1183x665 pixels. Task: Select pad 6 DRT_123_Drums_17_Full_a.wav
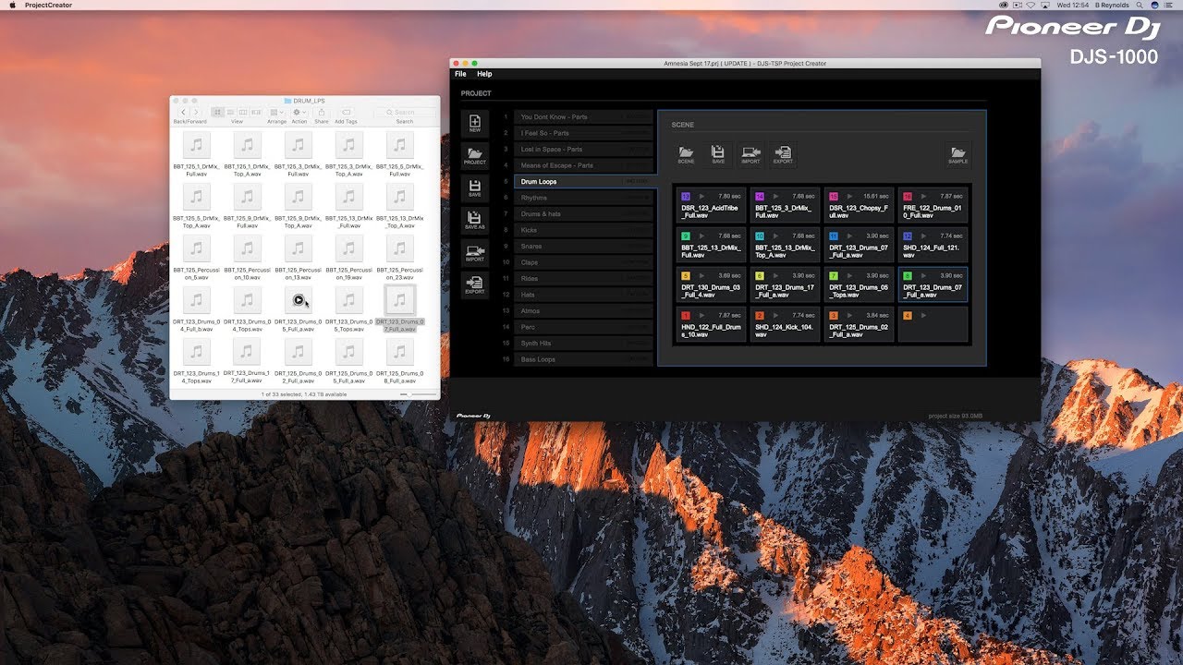(785, 284)
